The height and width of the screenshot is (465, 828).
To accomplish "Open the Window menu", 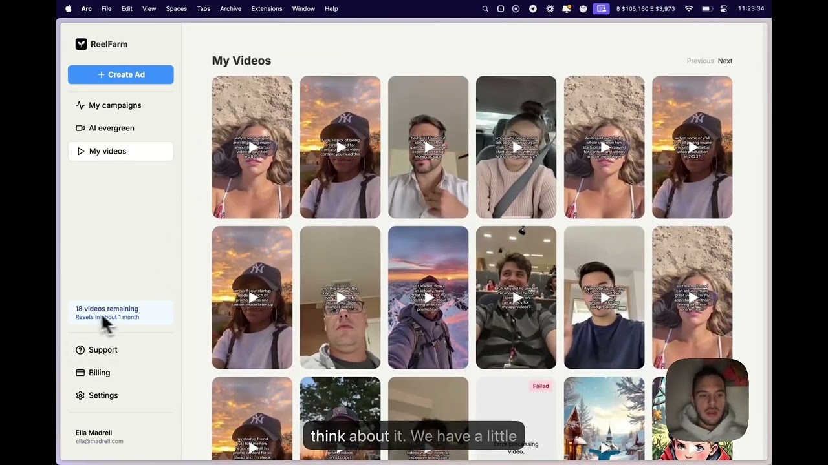I will coord(303,8).
